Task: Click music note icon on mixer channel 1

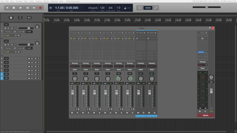Action: pos(75,74)
